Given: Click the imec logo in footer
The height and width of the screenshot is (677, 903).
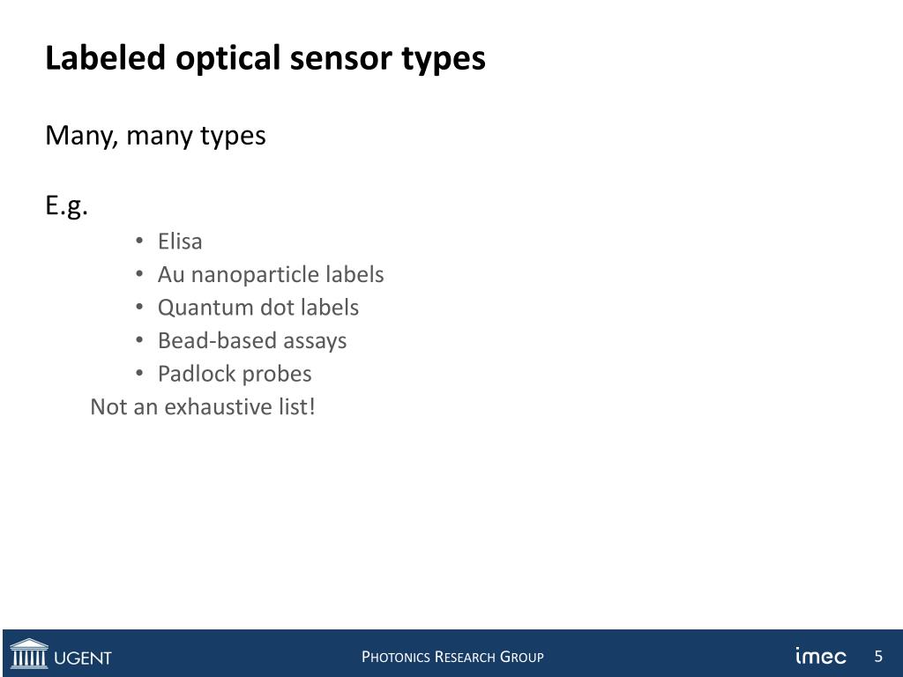Looking at the screenshot, I should tap(821, 656).
